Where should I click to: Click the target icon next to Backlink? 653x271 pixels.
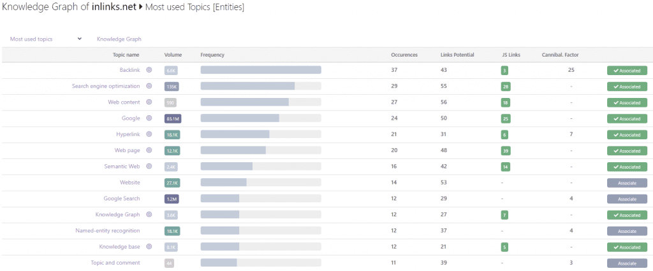[x=149, y=70]
